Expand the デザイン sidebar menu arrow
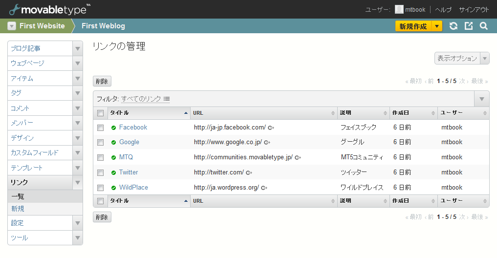 click(78, 138)
